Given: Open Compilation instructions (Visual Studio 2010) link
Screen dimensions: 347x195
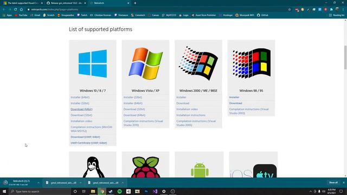Looking at the screenshot, I should pyautogui.click(x=143, y=123).
